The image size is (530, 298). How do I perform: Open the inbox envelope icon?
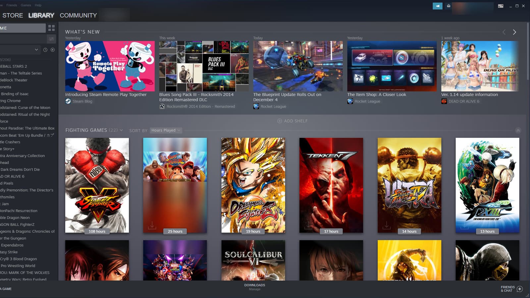[449, 6]
